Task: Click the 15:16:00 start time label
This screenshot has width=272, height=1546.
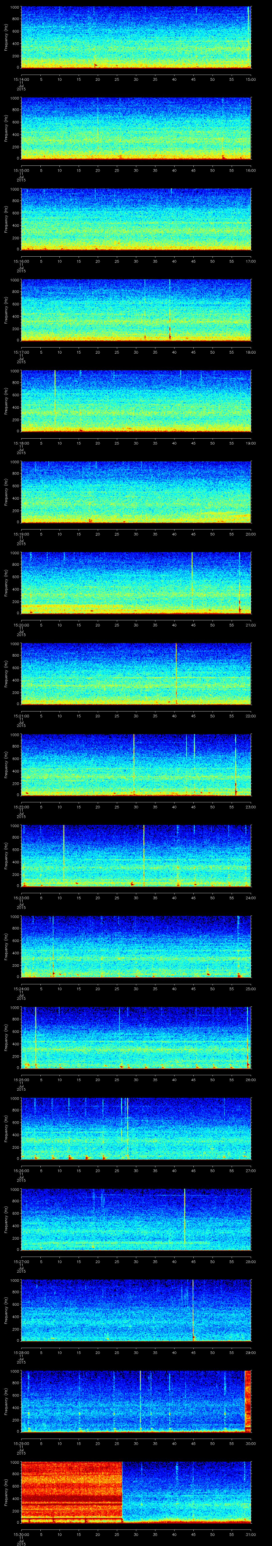Action: (21, 261)
